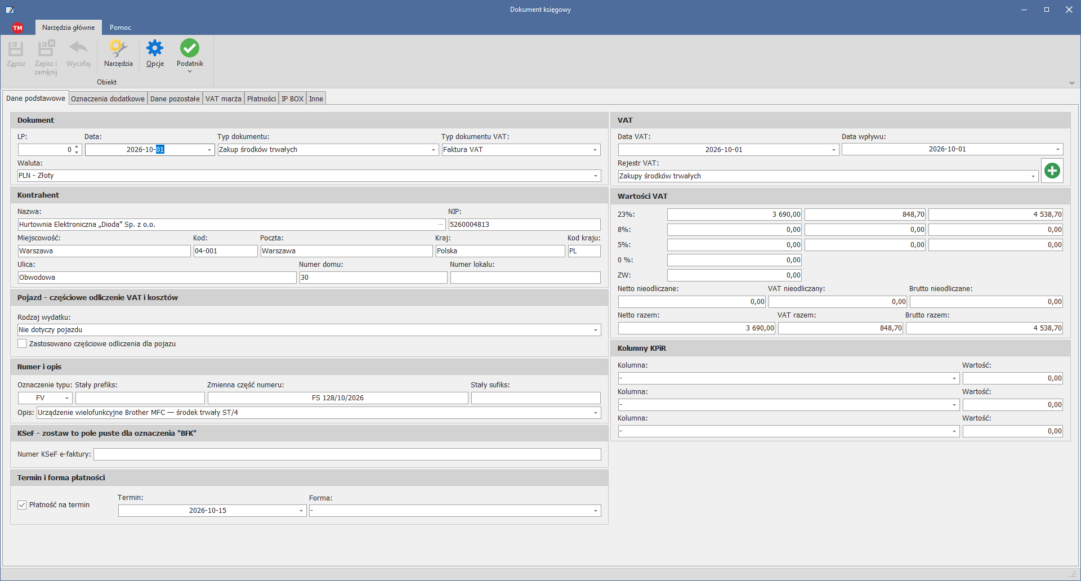Screen dimensions: 1081x581
Task: Expand the Waluta dropdown
Action: 596,176
